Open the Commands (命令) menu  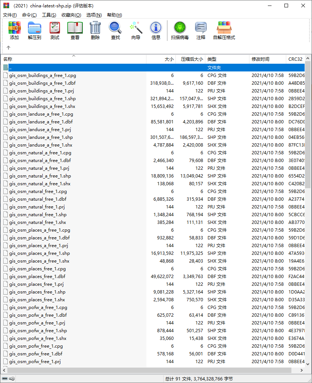point(29,15)
